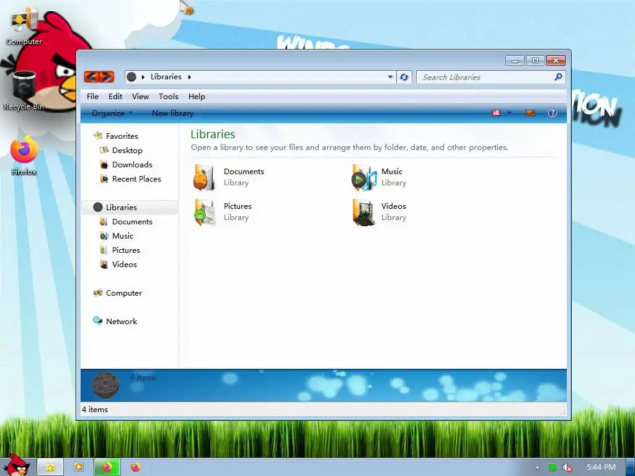Launch media player from taskbar

coord(79,467)
